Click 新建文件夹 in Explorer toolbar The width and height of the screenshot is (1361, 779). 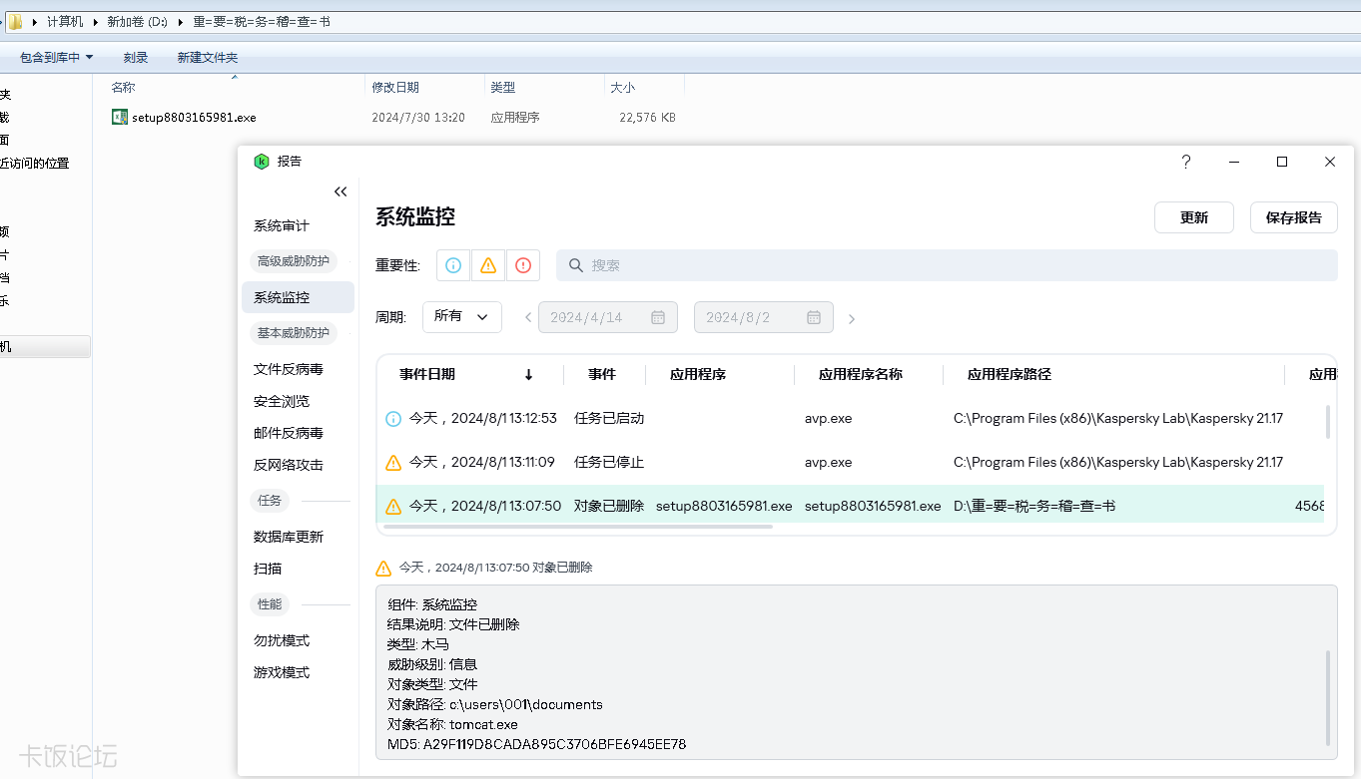[208, 58]
